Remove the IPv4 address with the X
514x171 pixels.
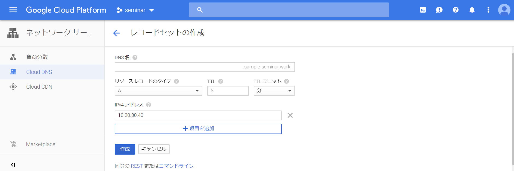point(290,115)
